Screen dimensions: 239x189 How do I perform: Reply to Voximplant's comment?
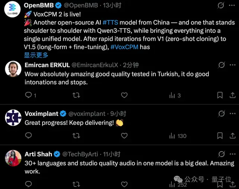28,136
